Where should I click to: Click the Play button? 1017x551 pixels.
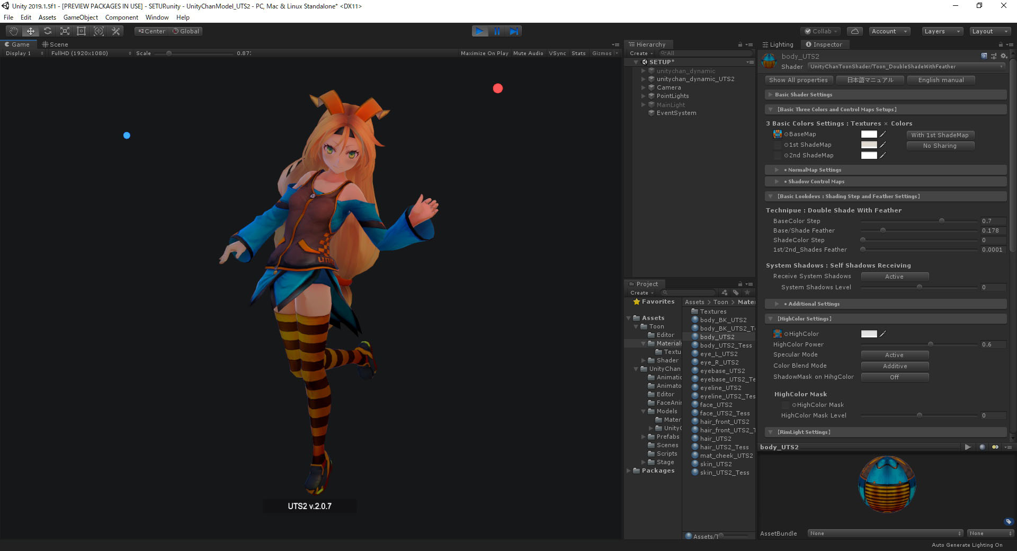480,31
